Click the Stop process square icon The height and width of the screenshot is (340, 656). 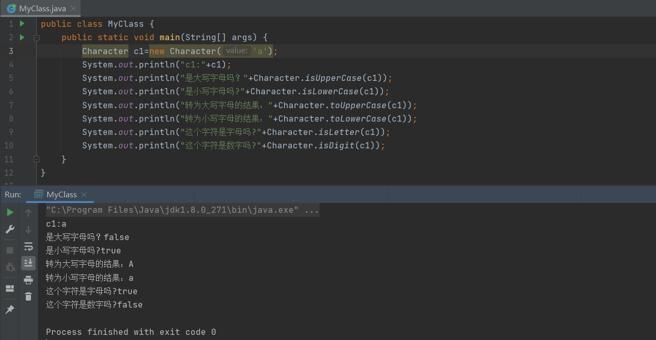pyautogui.click(x=10, y=250)
